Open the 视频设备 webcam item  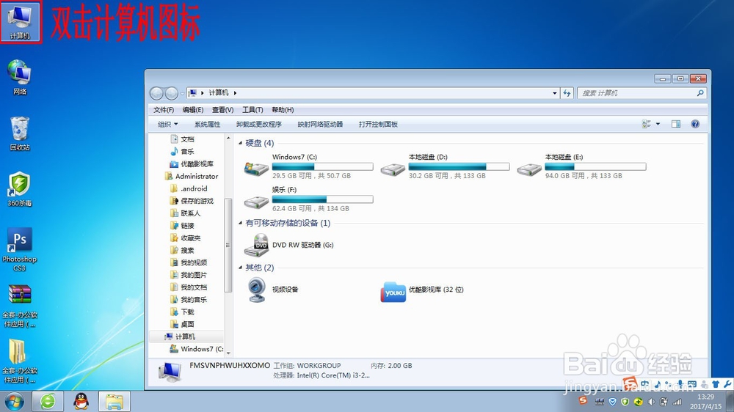pos(272,290)
